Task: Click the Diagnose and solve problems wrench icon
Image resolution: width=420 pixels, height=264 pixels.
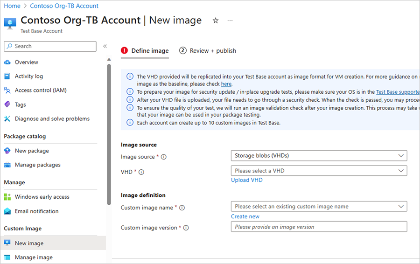Action: pos(7,118)
